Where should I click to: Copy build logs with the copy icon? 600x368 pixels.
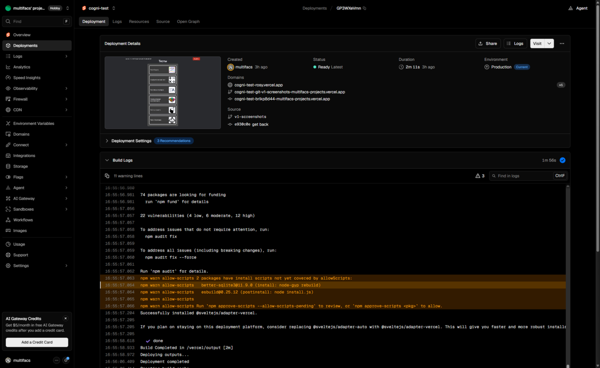tap(107, 176)
